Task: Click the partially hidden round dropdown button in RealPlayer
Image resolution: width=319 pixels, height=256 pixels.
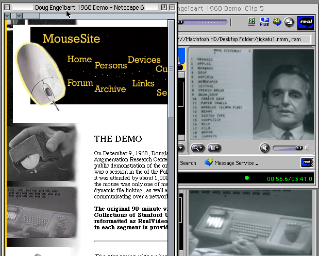Action: tap(181, 148)
